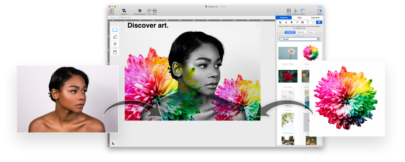Open the Terms of Use link

click(x=300, y=36)
